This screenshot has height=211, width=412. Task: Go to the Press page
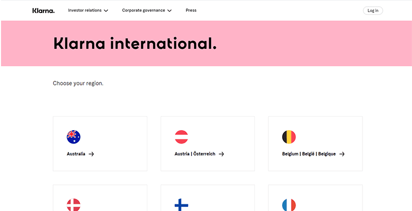pos(191,10)
